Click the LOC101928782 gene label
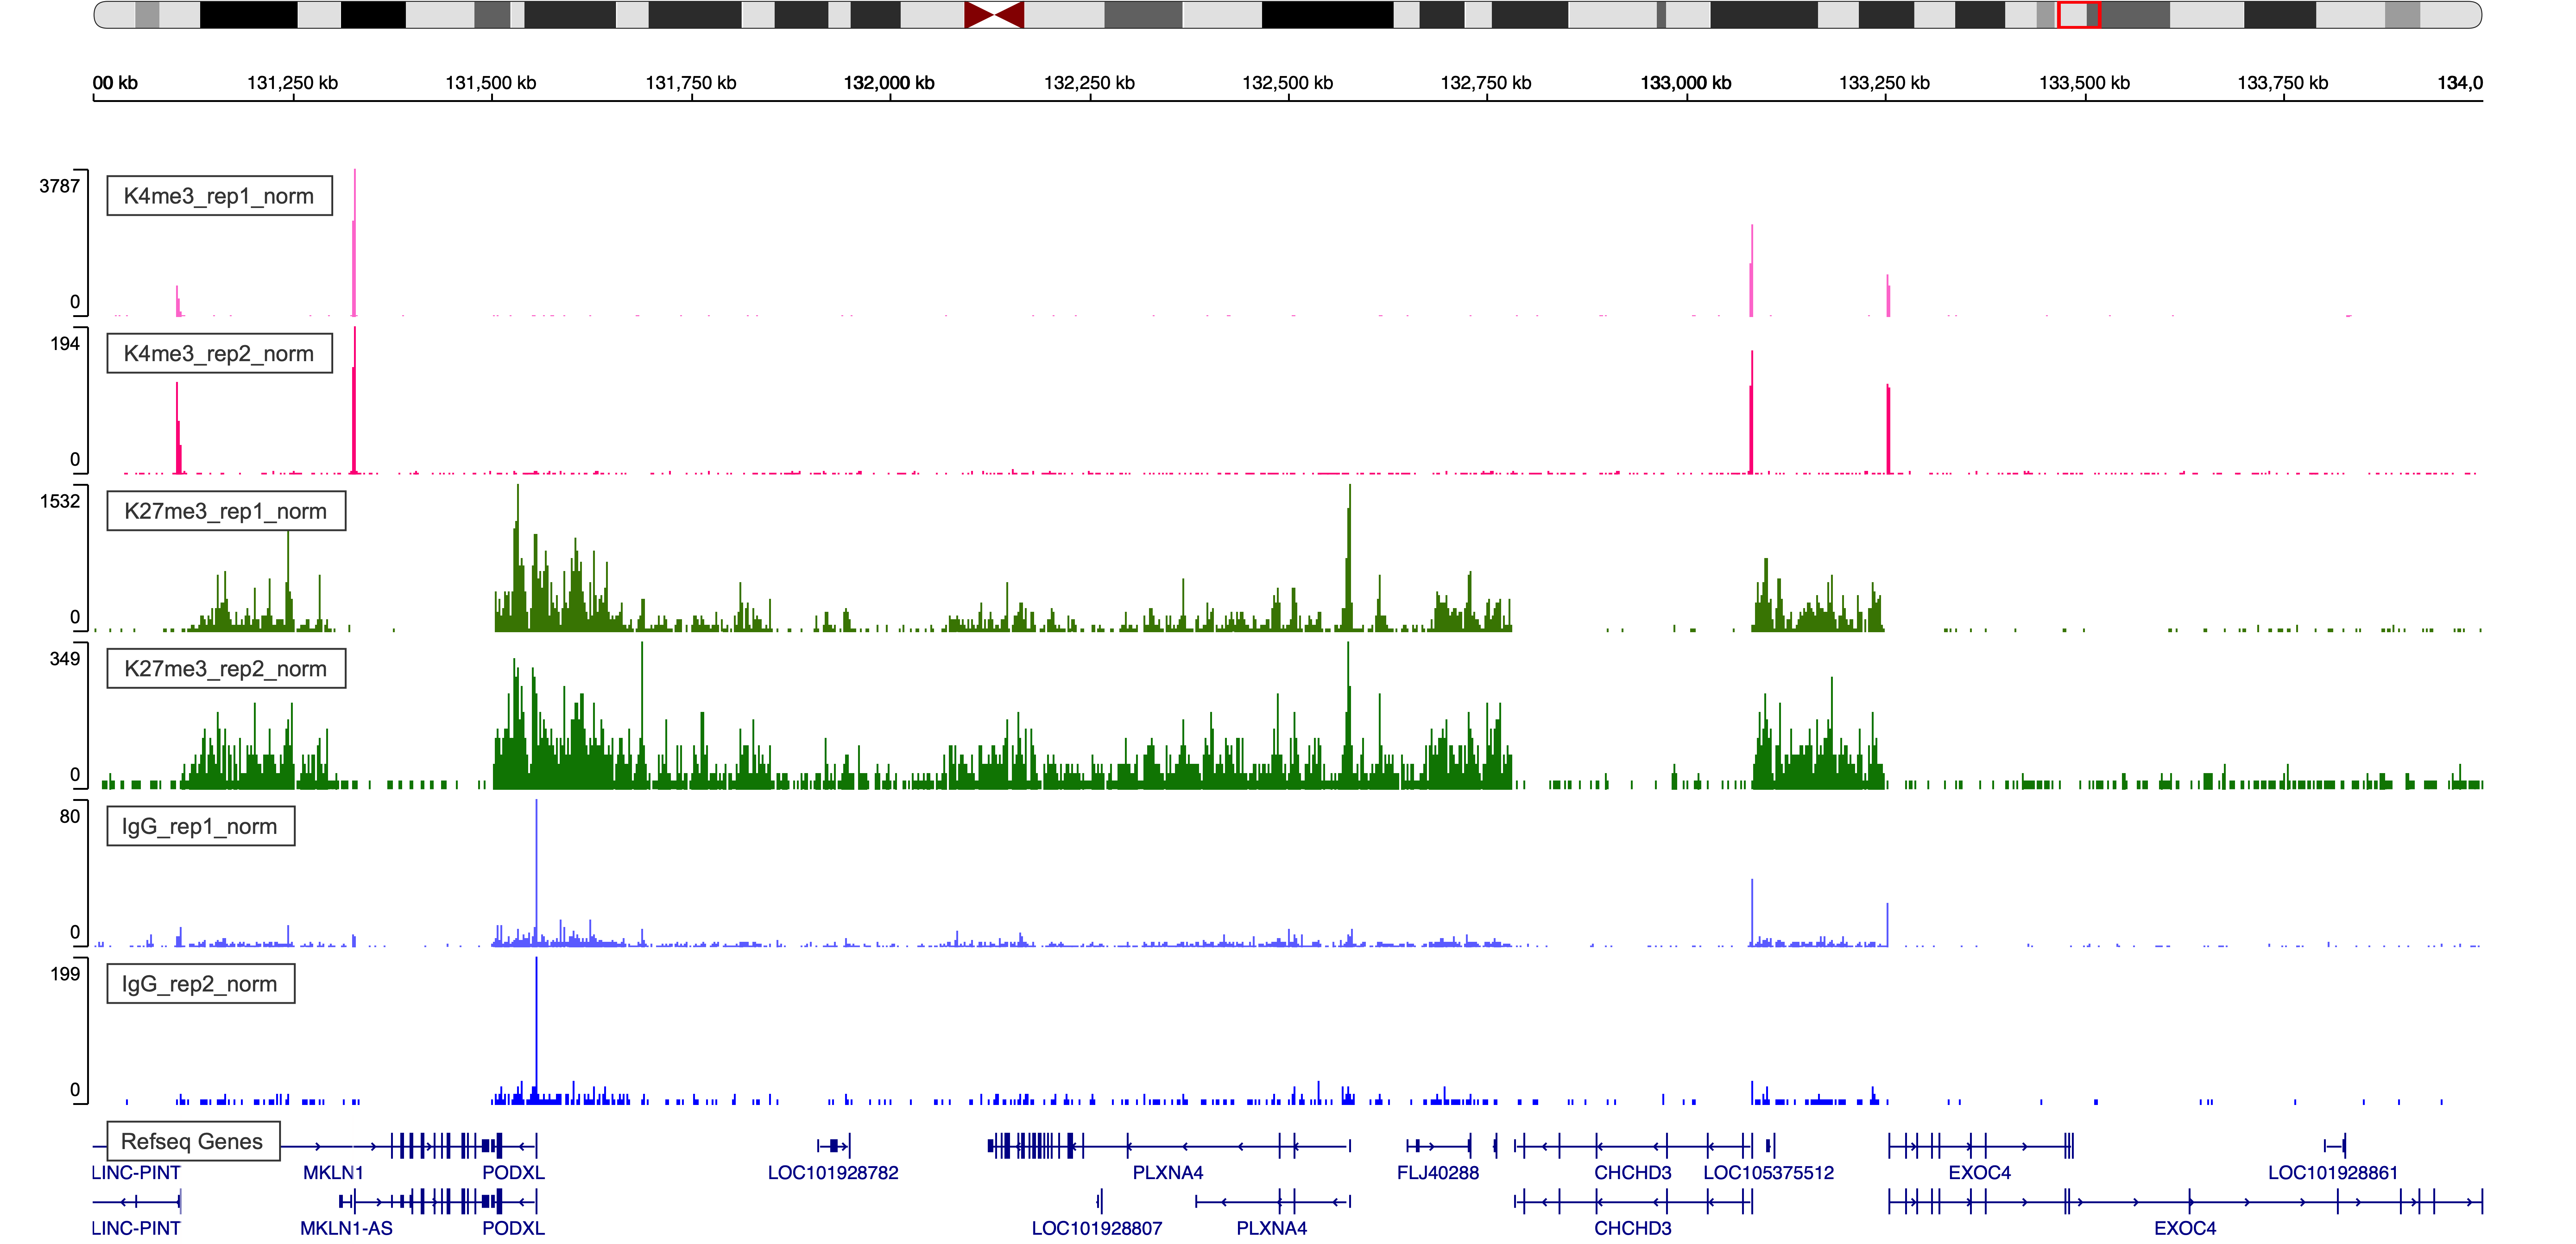The height and width of the screenshot is (1244, 2576). tap(833, 1172)
